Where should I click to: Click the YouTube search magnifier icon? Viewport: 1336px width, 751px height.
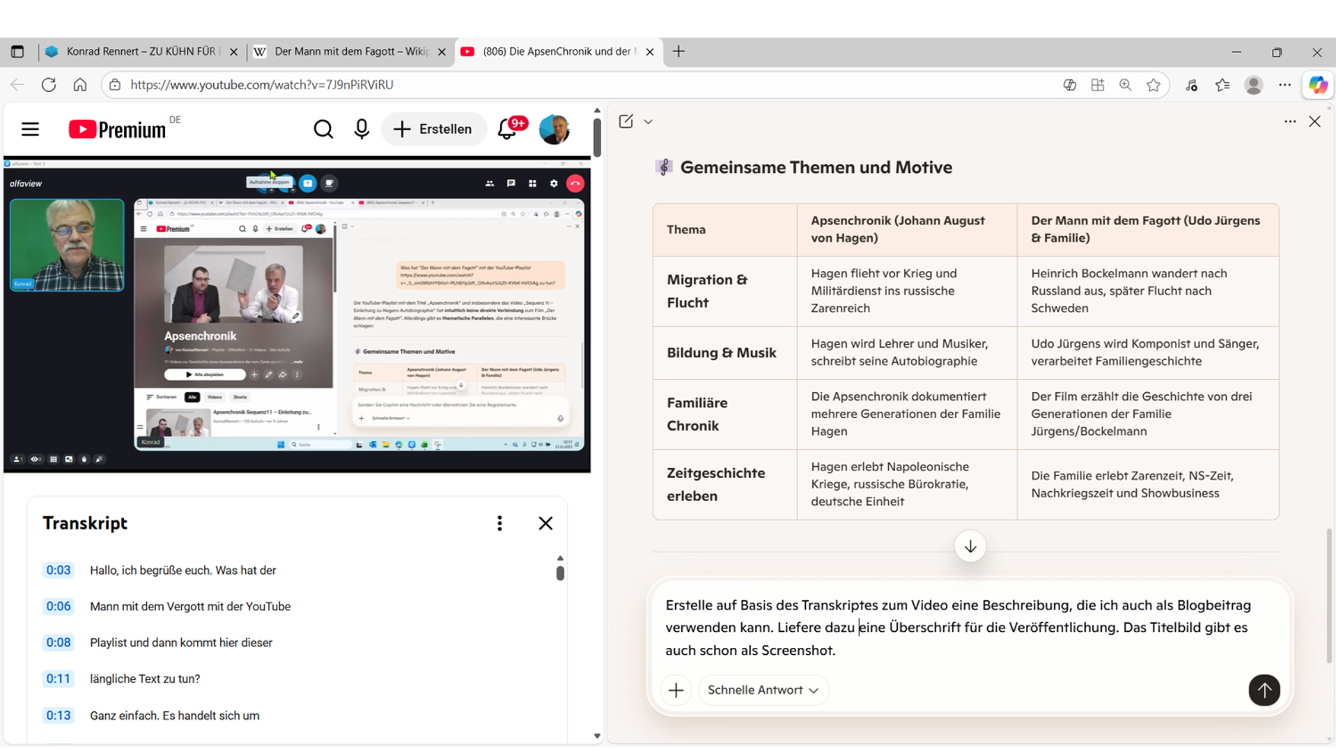[323, 130]
